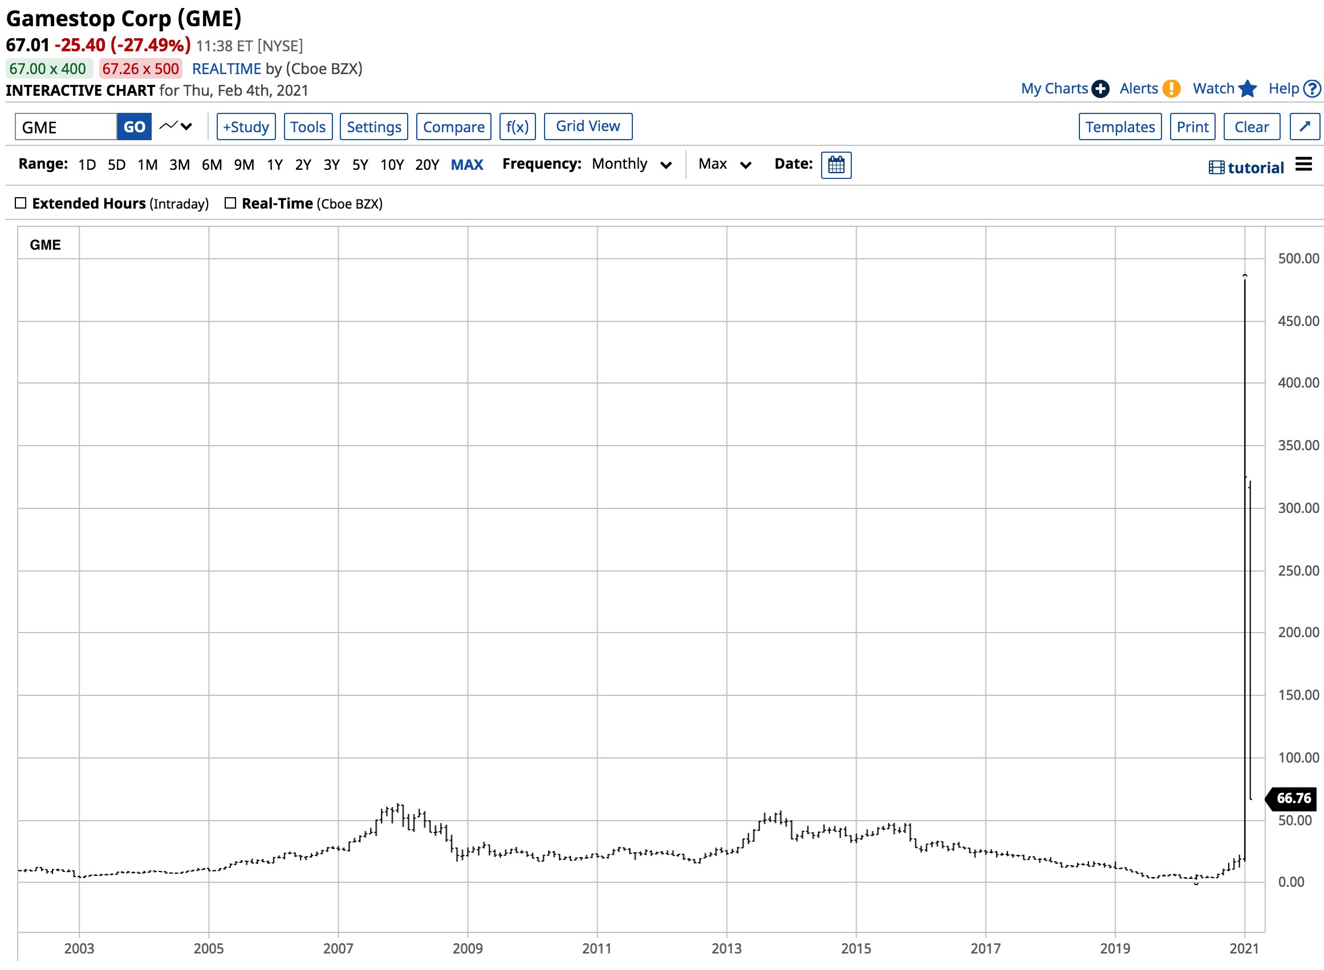Open the Frequency Monthly dropdown
Viewport: 1324px width, 970px height.
point(631,164)
